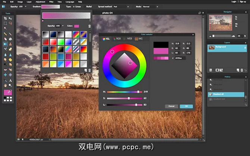
Task: Click the S saturation slider handle
Action: (129, 98)
